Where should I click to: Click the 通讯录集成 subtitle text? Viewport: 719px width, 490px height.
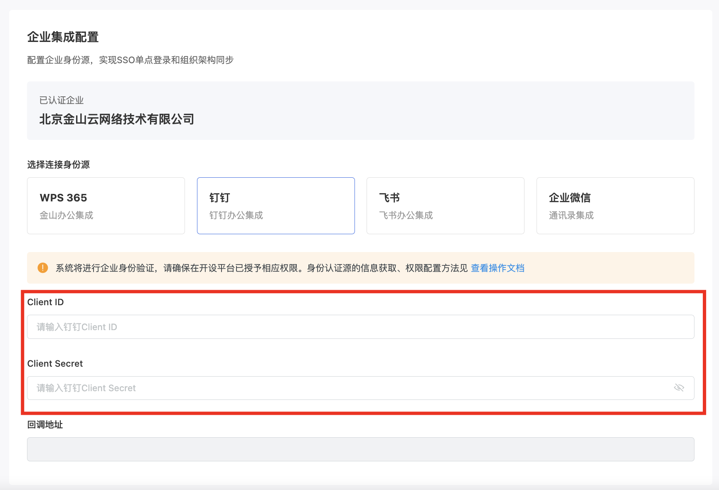tap(571, 216)
